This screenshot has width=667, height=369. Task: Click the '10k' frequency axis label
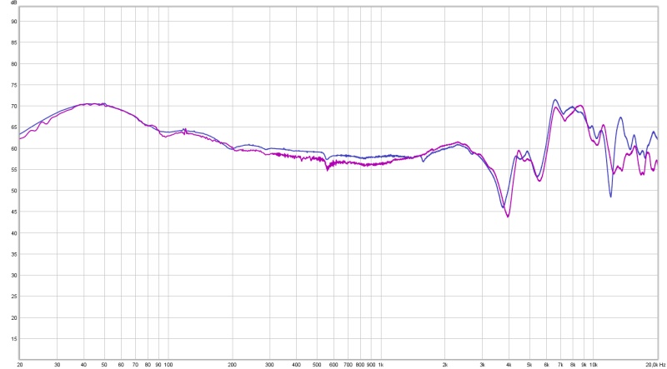(x=593, y=364)
